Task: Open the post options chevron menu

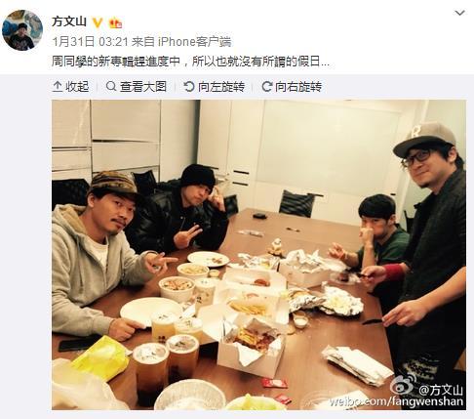Action: [x=459, y=13]
